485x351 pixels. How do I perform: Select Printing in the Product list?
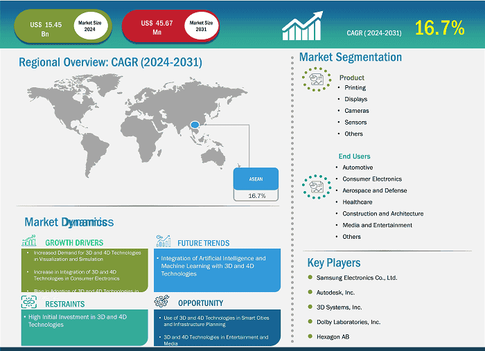(355, 88)
